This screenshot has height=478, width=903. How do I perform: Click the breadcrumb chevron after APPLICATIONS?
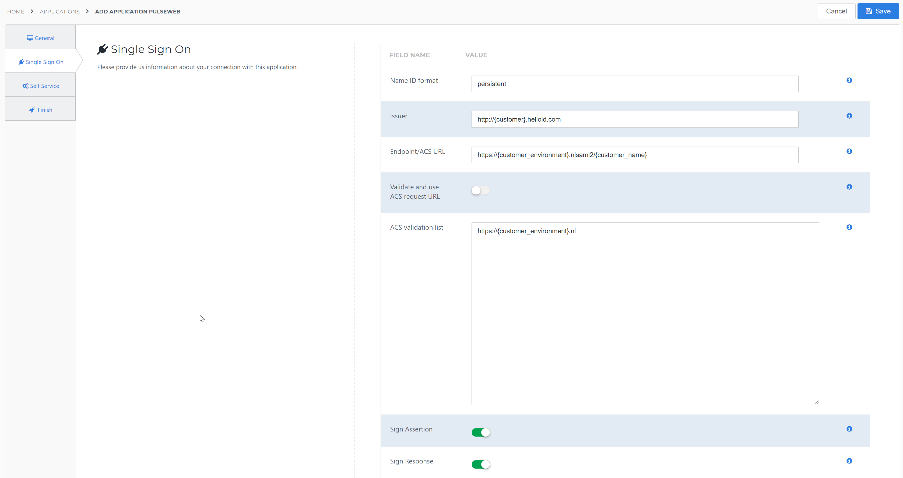[x=87, y=11]
